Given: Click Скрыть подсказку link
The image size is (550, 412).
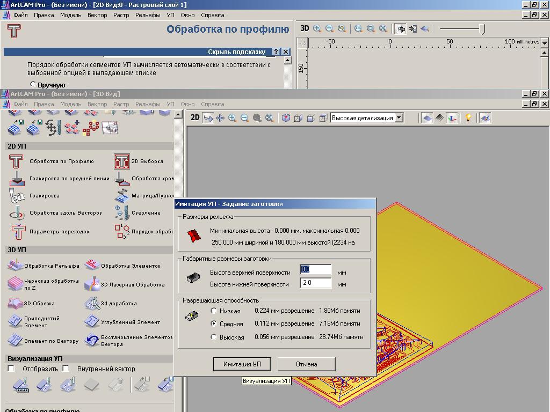Looking at the screenshot, I should [x=237, y=52].
